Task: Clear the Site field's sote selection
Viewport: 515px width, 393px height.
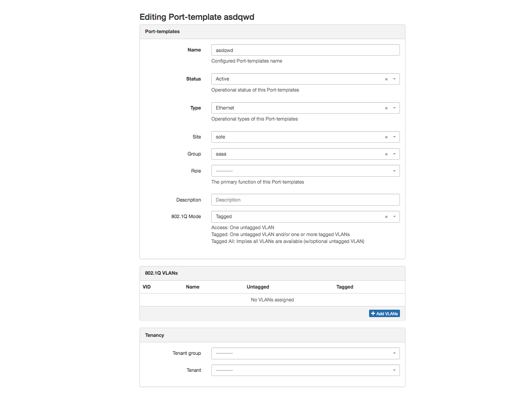Action: click(x=386, y=137)
